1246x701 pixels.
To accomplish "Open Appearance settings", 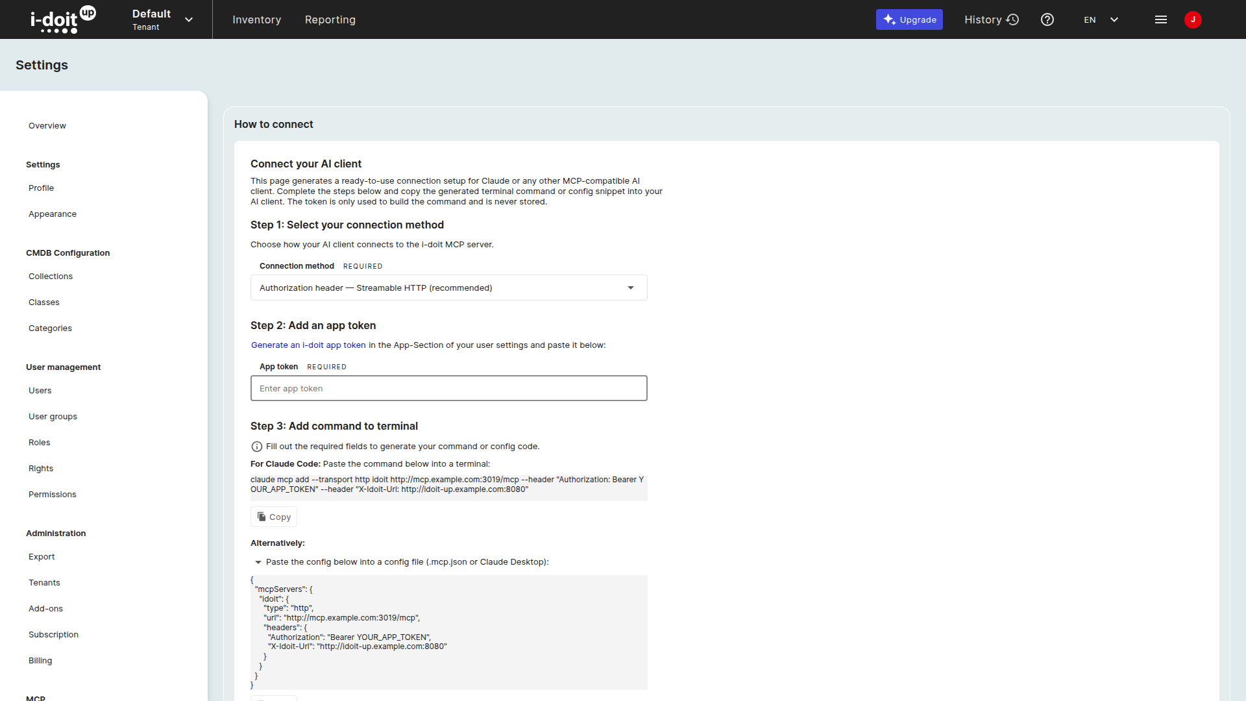I will (x=53, y=214).
